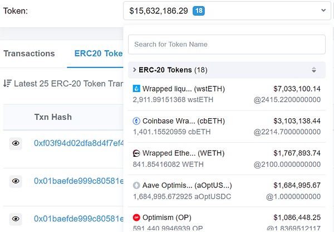The image size is (334, 232).
Task: Toggle the eye icon for the 0xf03f94d transaction
Action: (16, 143)
